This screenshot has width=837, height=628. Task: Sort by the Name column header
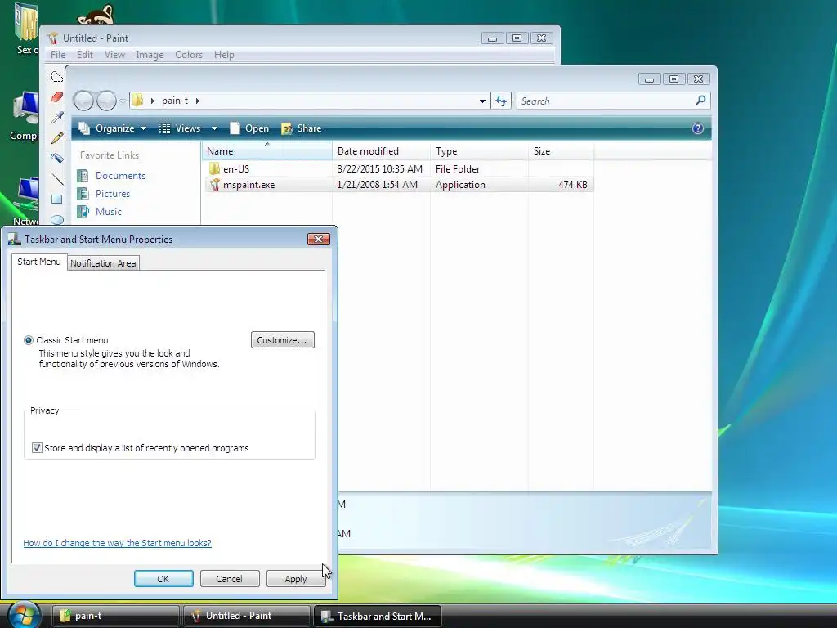pos(267,151)
